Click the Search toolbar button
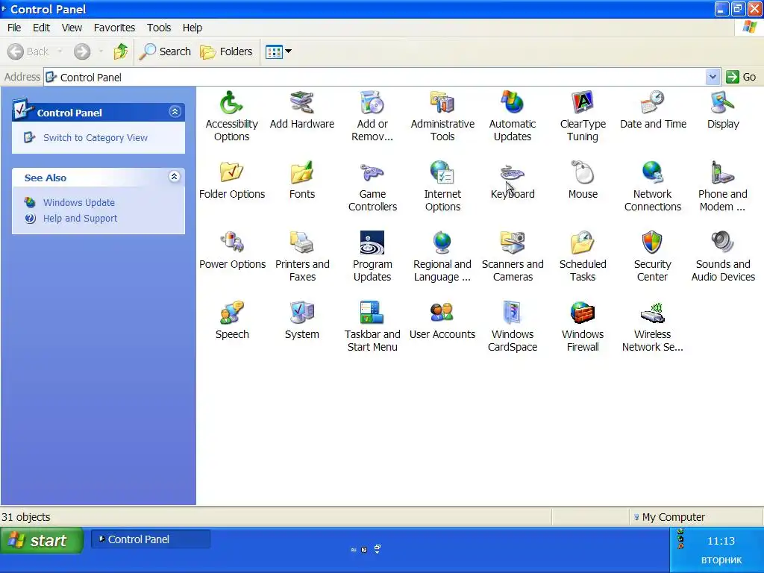Viewport: 764px width, 573px height. point(165,51)
